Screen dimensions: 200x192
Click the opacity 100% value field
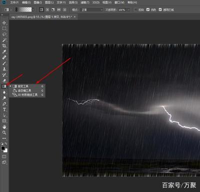122,10
